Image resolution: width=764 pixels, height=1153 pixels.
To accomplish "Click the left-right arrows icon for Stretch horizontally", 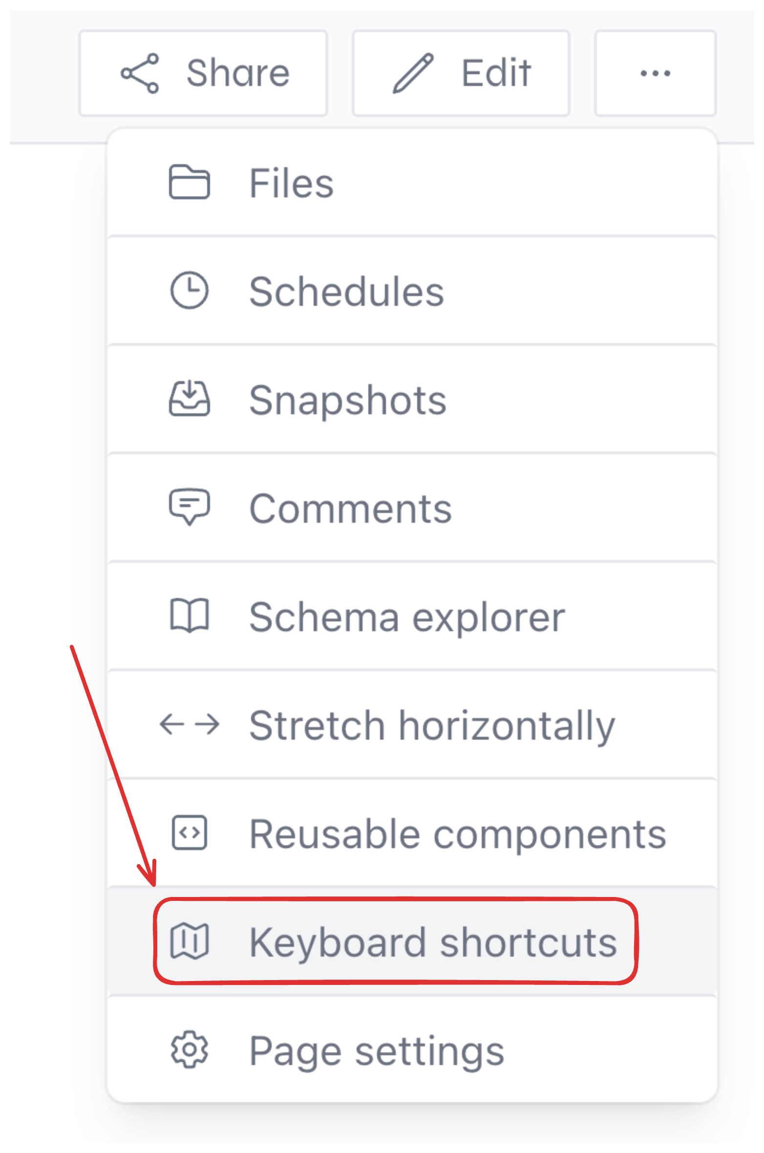I will tap(191, 726).
